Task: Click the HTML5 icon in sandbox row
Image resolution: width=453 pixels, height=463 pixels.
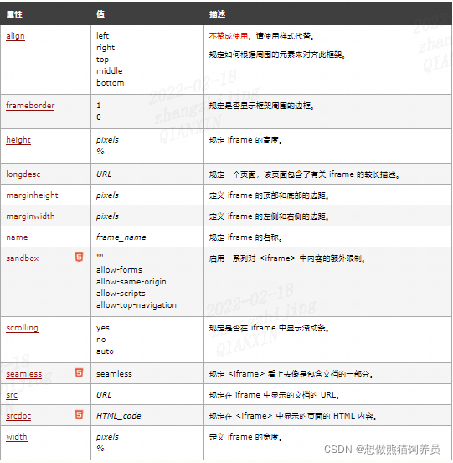Action: click(79, 258)
